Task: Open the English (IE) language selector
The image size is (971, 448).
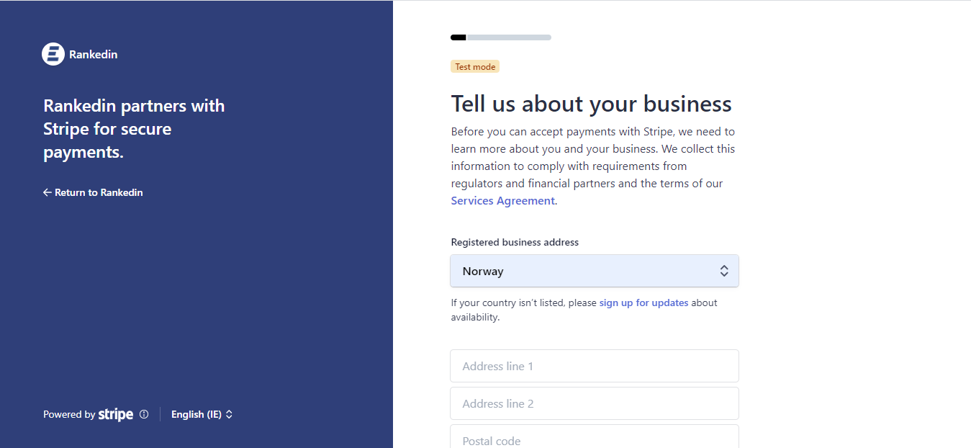Action: tap(202, 414)
